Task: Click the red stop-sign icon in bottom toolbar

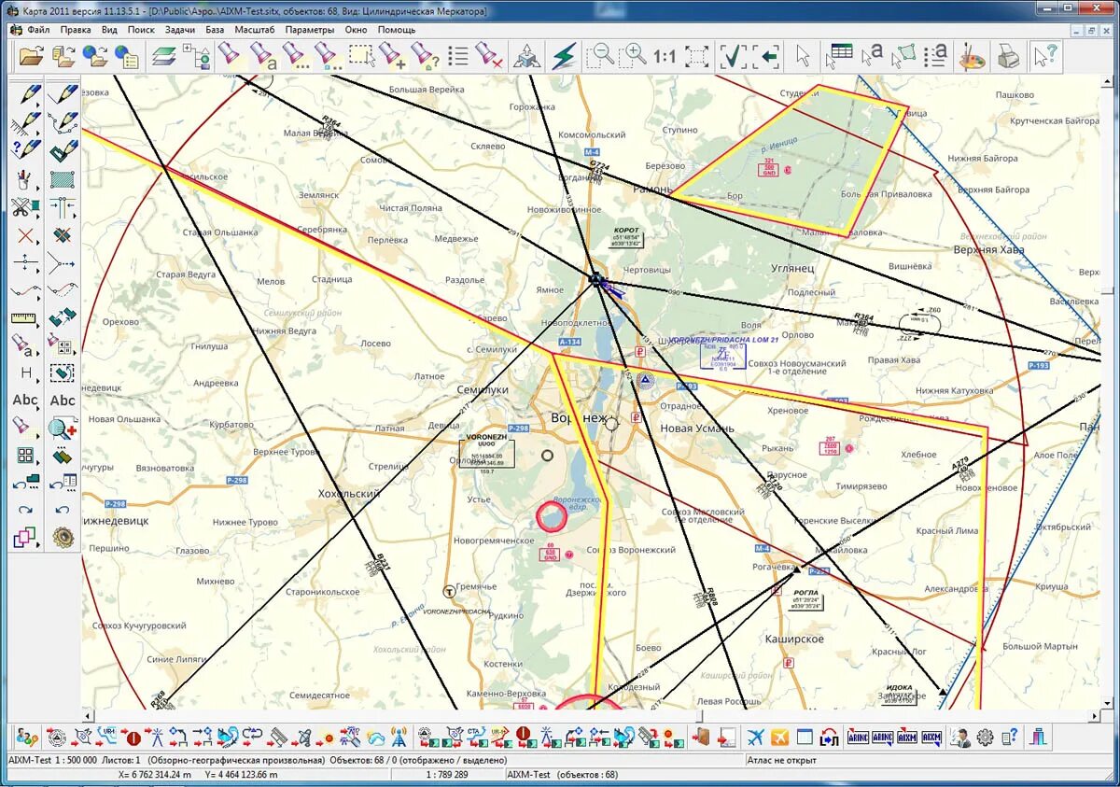Action: coord(133,738)
